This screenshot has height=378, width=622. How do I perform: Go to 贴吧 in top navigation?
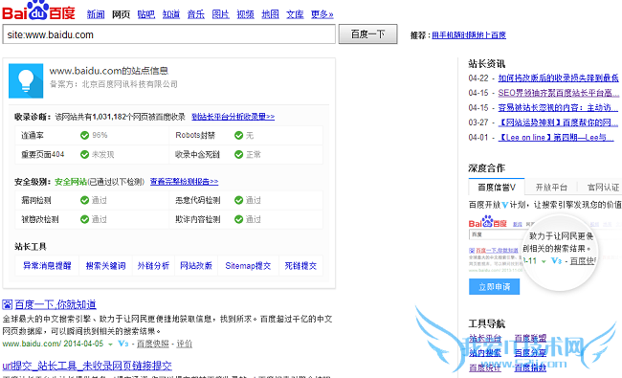click(x=146, y=14)
